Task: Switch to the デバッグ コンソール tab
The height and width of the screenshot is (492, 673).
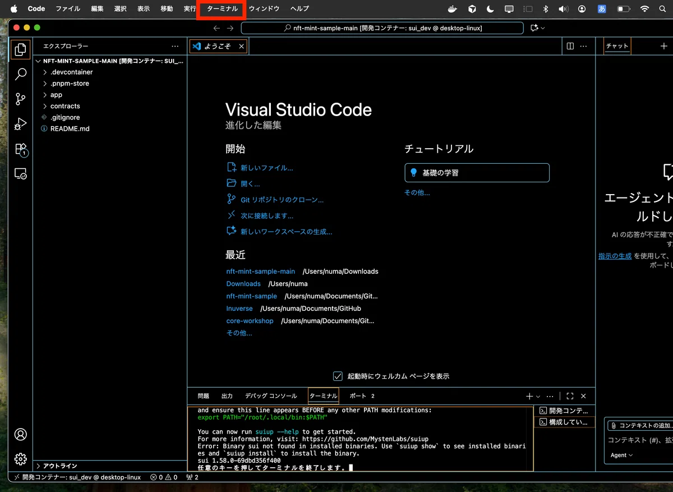Action: [271, 396]
